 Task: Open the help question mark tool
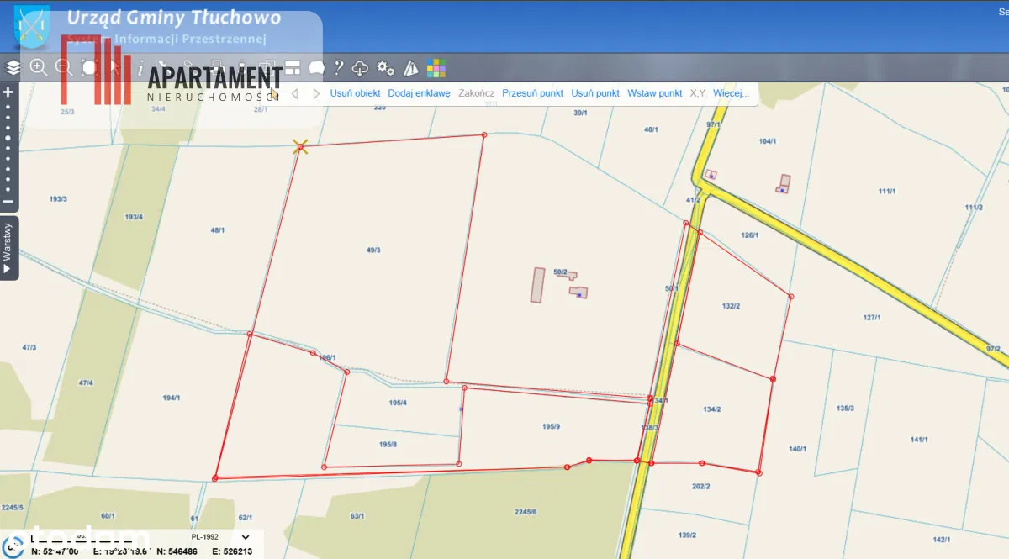(x=339, y=68)
